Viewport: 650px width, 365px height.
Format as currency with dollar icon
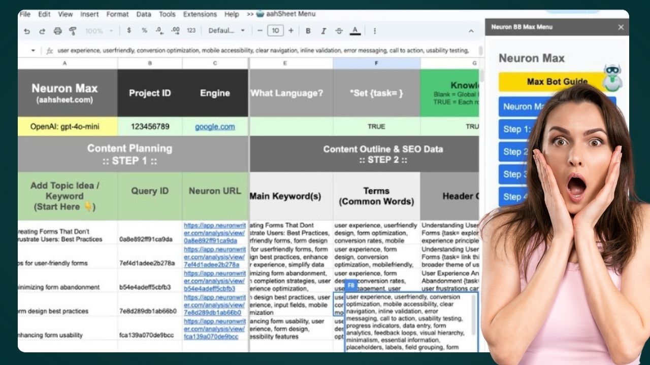129,30
